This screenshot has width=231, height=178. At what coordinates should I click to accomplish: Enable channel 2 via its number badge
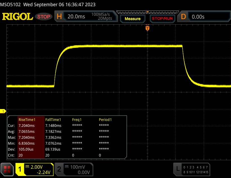[59, 169]
